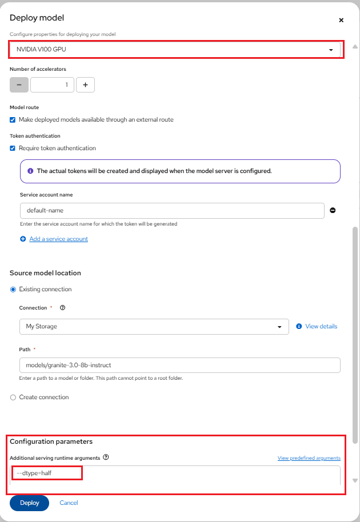360x522 pixels.
Task: Uncheck Require token authentication
Action: pyautogui.click(x=13, y=148)
